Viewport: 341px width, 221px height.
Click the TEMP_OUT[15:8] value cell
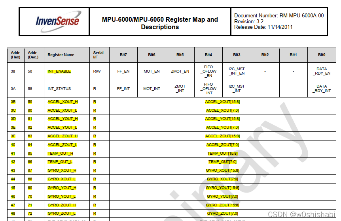[222, 154]
